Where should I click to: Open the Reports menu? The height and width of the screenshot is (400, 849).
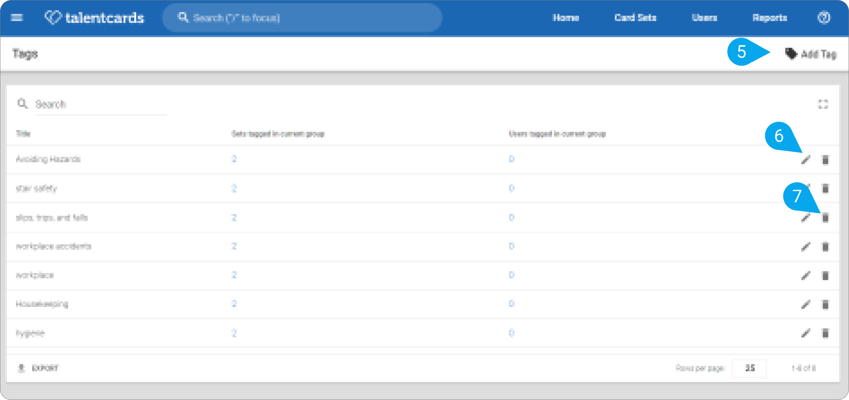coord(769,17)
